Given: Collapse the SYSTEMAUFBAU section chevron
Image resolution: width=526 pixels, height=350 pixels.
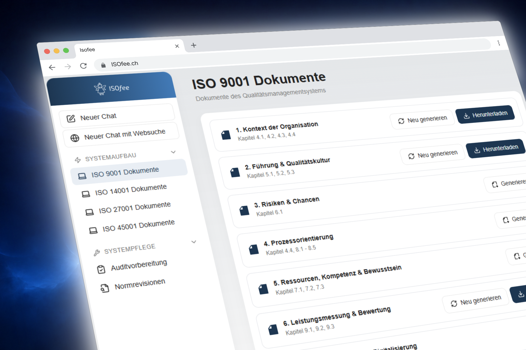Looking at the screenshot, I should tap(173, 152).
